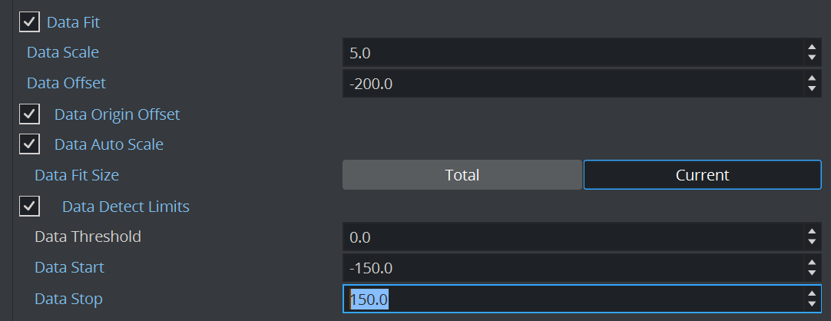Increase Data Scale with up arrow
The width and height of the screenshot is (831, 321).
pos(812,48)
